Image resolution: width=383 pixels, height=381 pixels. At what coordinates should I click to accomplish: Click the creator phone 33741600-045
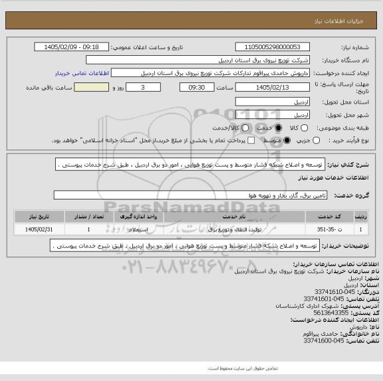[x=324, y=340]
